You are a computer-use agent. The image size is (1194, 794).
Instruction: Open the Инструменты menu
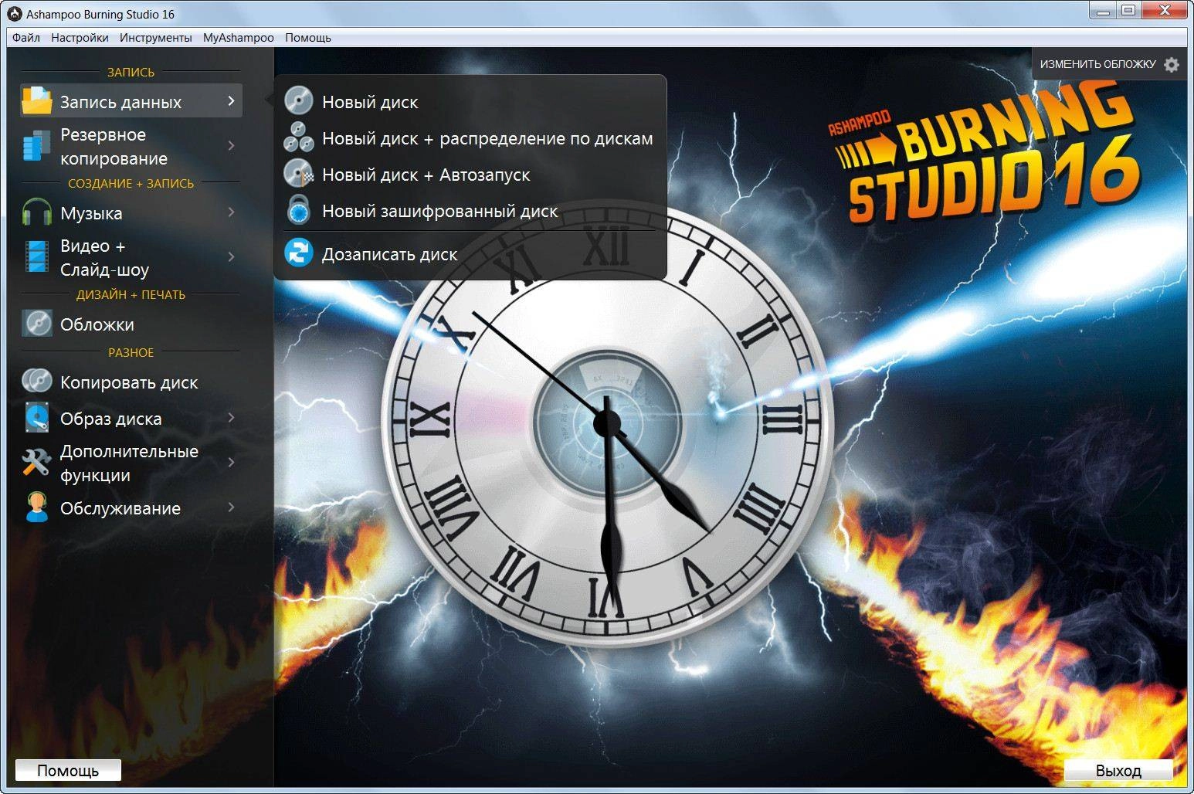(x=156, y=37)
